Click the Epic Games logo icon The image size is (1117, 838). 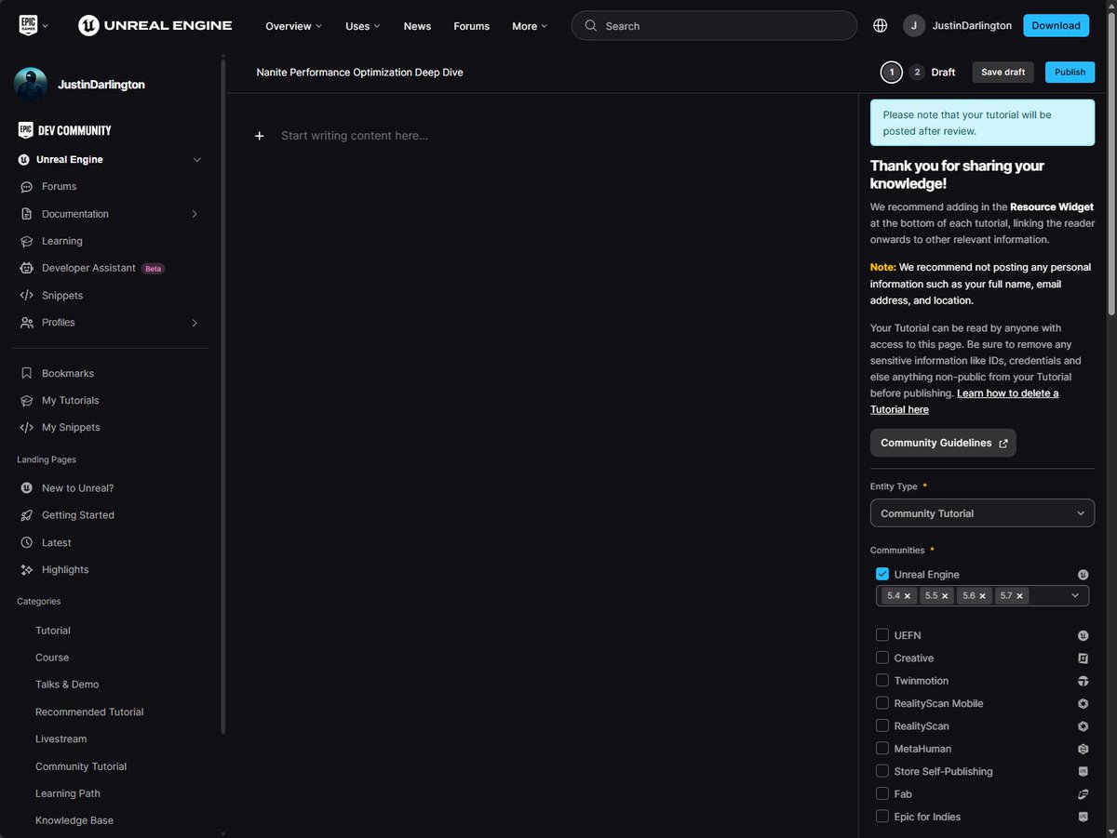28,25
